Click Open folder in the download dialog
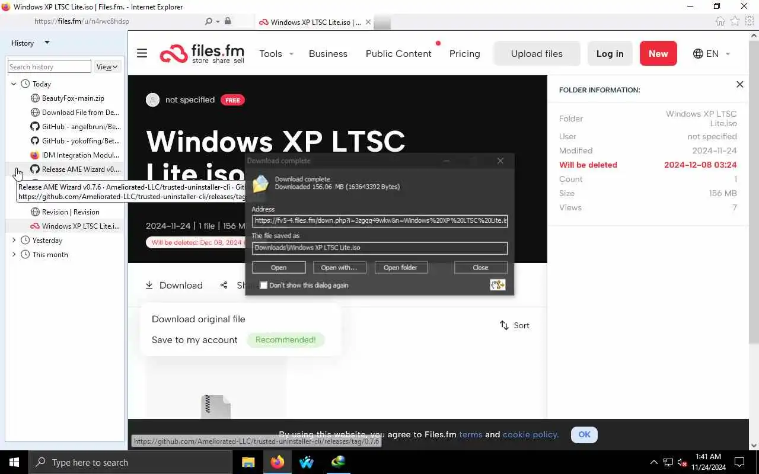 [401, 267]
